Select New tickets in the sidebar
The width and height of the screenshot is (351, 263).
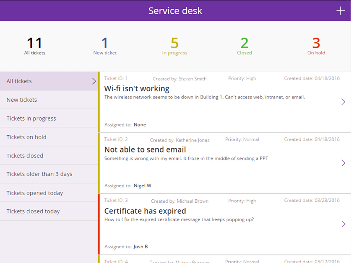point(49,100)
